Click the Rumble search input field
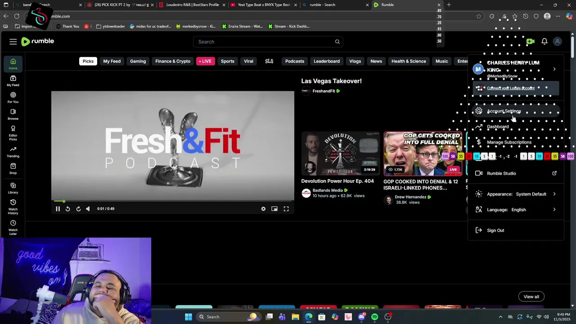This screenshot has height=324, width=576. click(x=268, y=42)
